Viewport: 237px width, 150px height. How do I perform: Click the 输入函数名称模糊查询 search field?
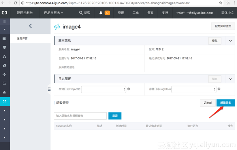click(80, 116)
